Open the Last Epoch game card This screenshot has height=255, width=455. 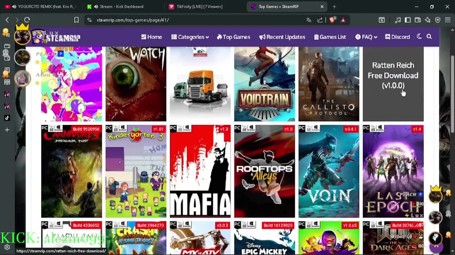tap(393, 171)
